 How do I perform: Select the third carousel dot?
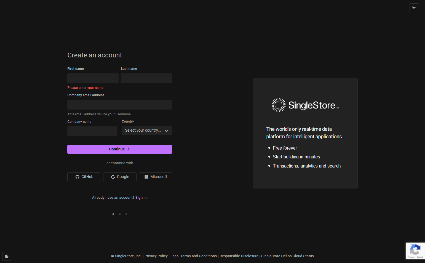[126, 214]
